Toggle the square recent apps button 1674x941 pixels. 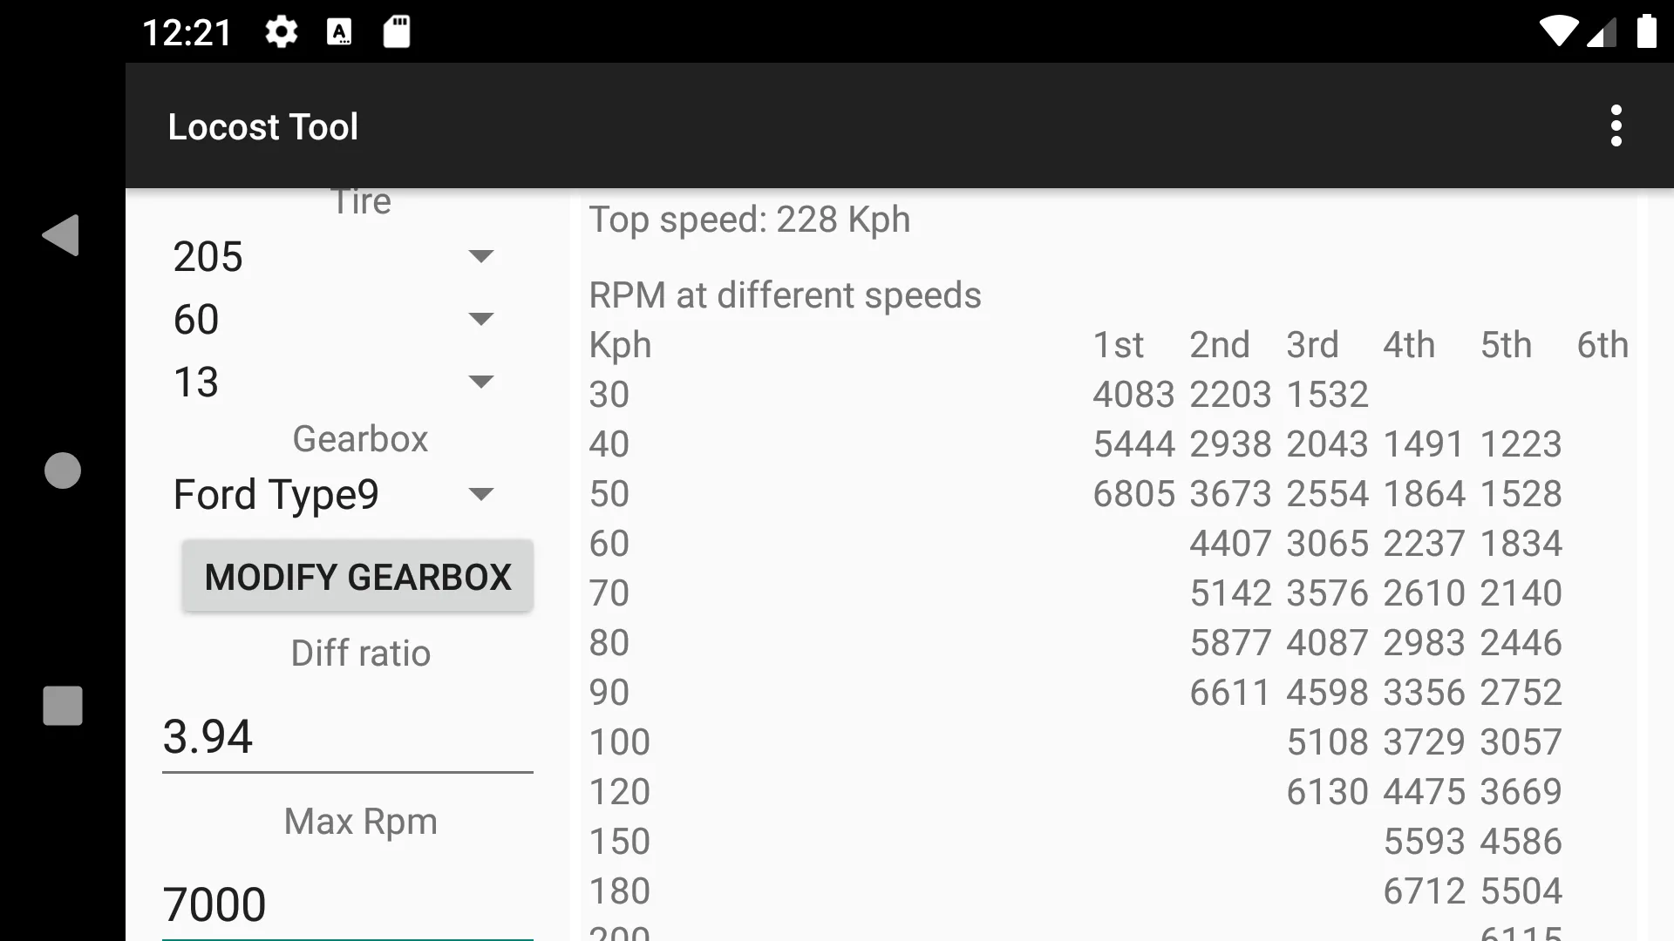click(x=62, y=706)
